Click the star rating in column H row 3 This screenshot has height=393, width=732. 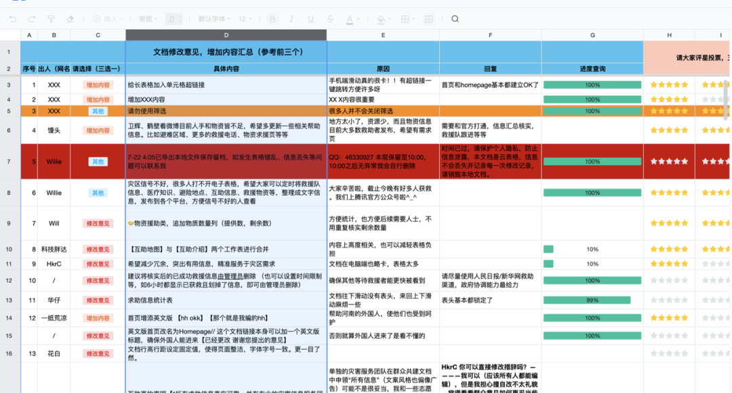tap(669, 85)
